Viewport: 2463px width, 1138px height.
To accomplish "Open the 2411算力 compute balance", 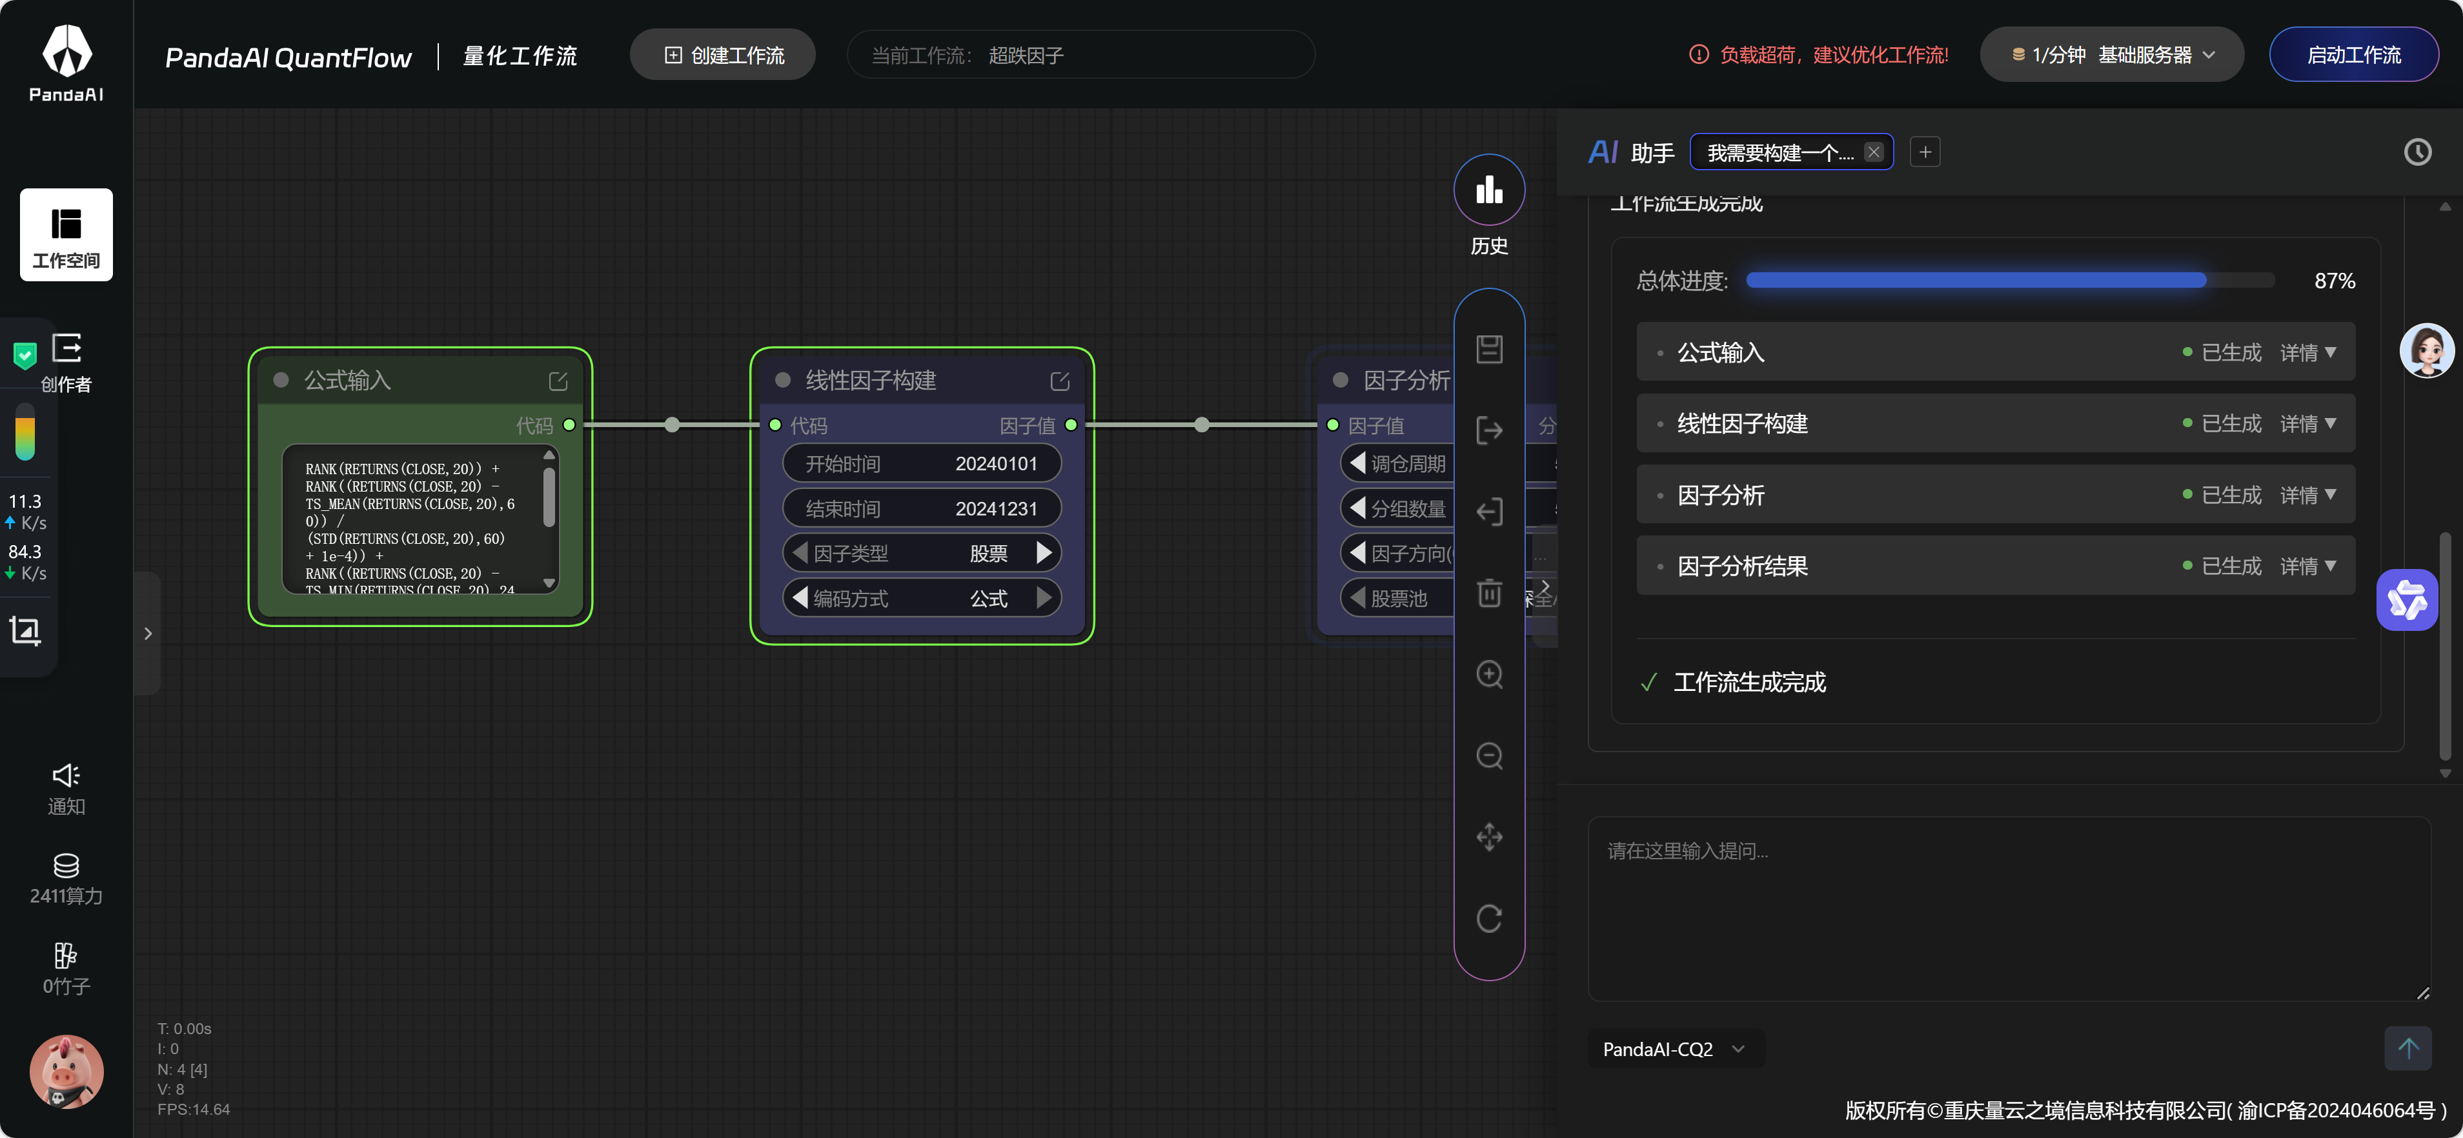I will click(66, 879).
